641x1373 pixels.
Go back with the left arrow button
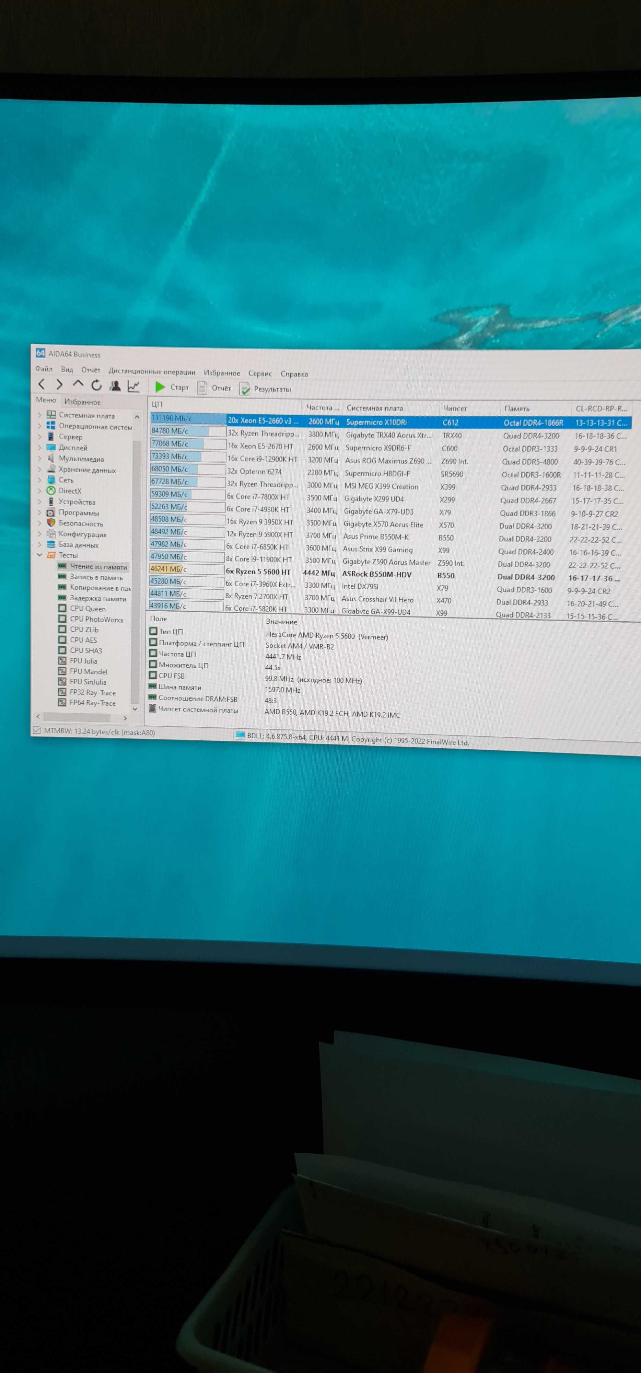[x=42, y=384]
